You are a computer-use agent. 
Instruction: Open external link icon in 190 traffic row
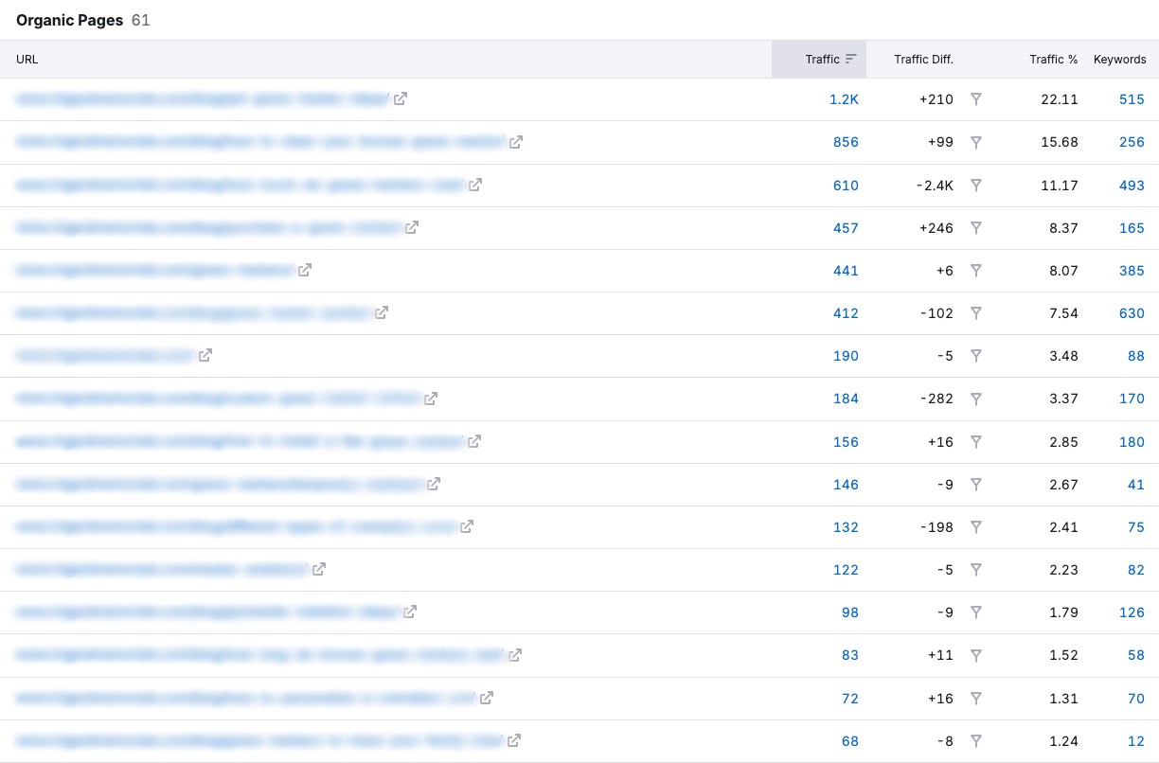205,355
